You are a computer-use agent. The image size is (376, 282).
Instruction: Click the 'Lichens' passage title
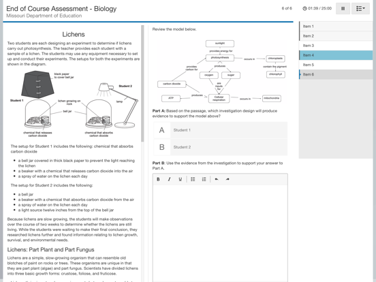point(74,34)
